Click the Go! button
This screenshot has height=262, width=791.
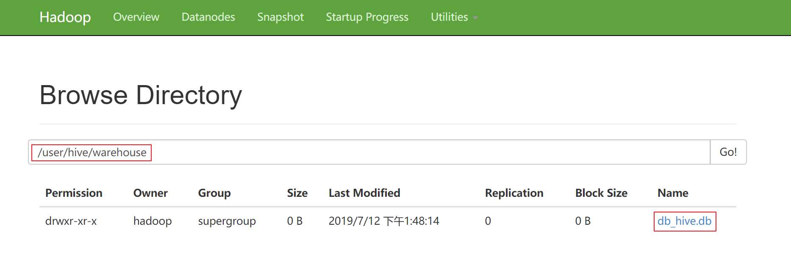[x=728, y=152]
